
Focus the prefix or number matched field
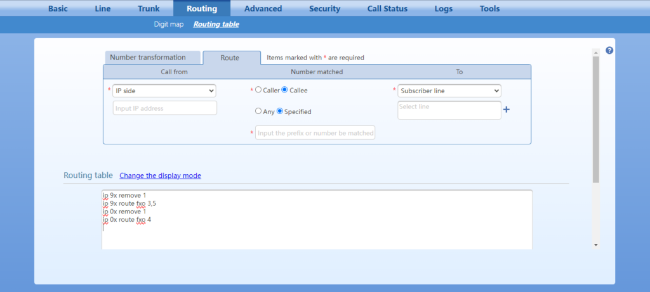click(315, 132)
